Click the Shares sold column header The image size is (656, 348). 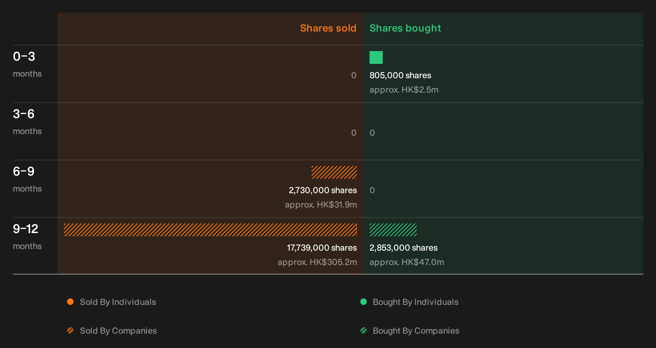pyautogui.click(x=328, y=28)
